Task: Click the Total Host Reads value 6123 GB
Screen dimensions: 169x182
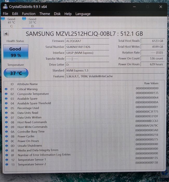Action: 153,41
